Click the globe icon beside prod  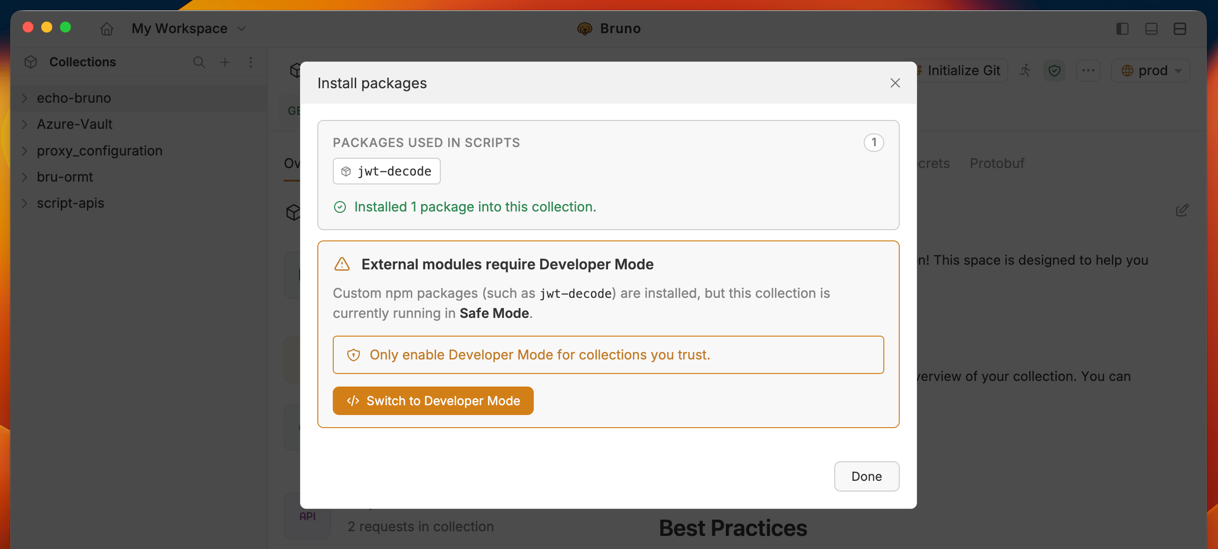(1127, 70)
